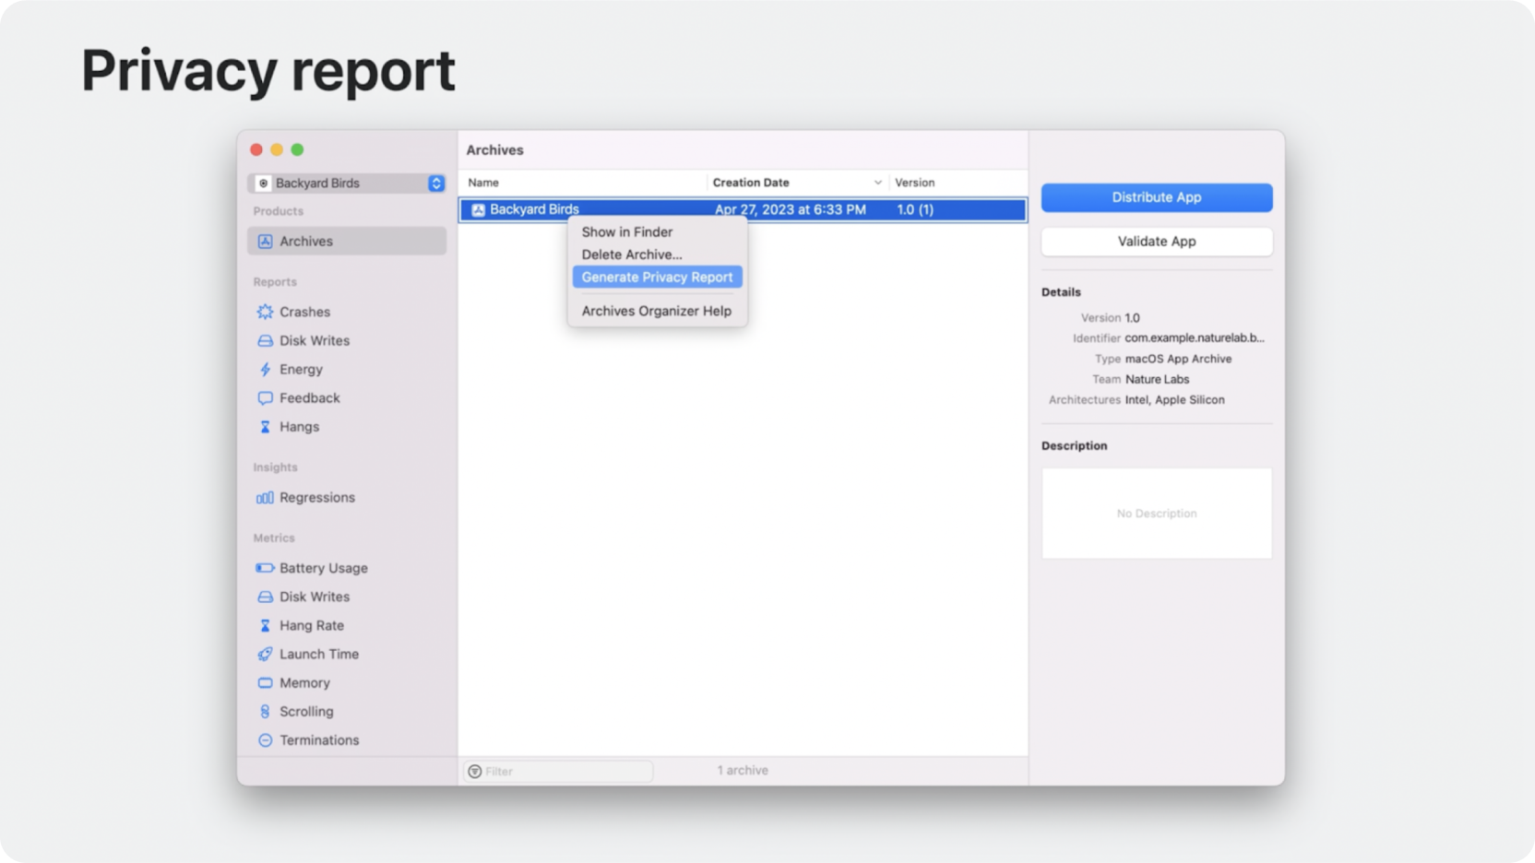Viewport: 1535px width, 863px height.
Task: Open Archives Organizer Help
Action: point(657,311)
